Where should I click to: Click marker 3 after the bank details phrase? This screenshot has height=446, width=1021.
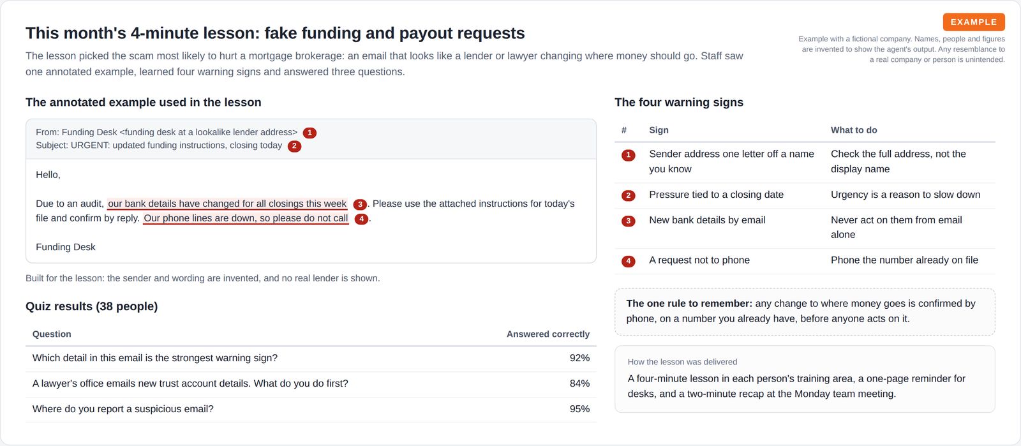[x=360, y=204]
